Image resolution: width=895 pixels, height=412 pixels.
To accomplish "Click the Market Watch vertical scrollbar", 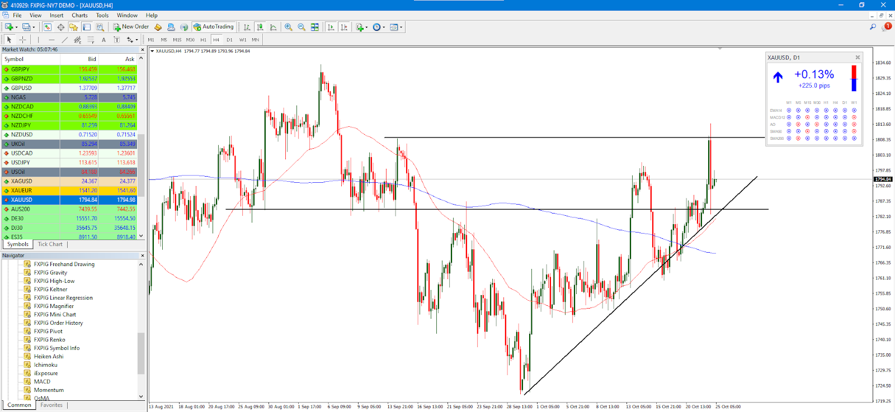I will 141,165.
